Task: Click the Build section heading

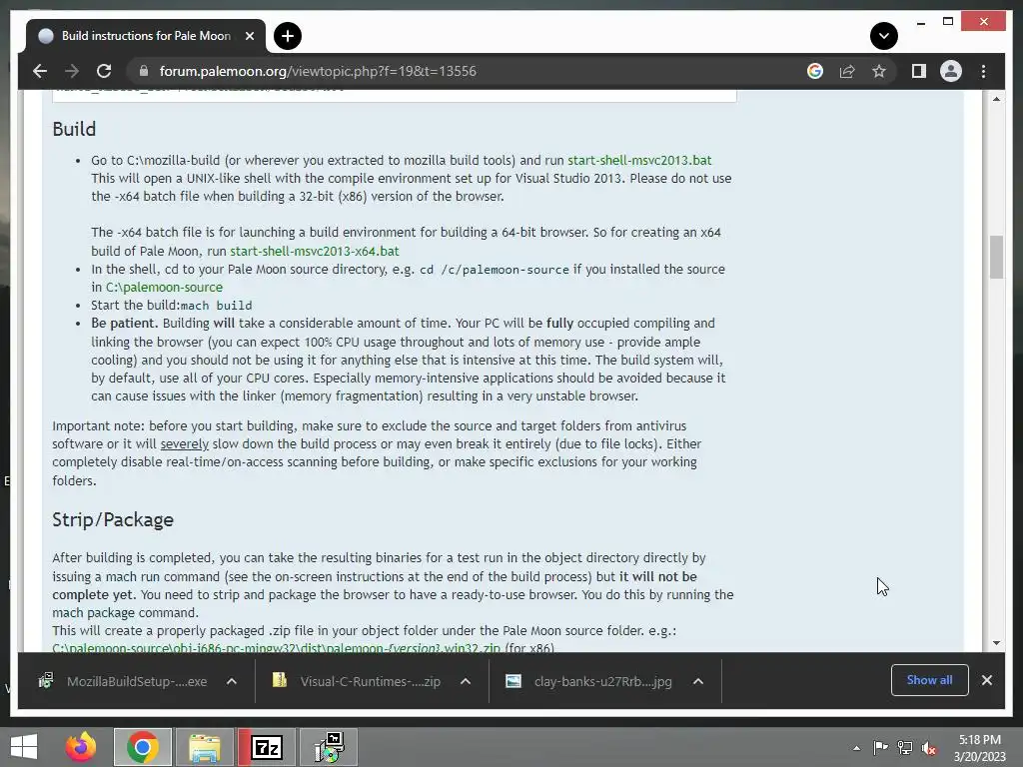Action: 74,129
